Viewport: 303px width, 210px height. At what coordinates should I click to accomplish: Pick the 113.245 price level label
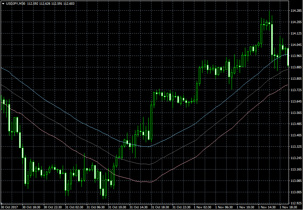[296, 158]
